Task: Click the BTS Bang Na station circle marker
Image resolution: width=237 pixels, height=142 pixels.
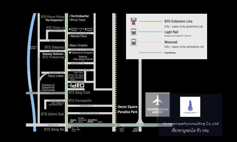Action: (66, 130)
